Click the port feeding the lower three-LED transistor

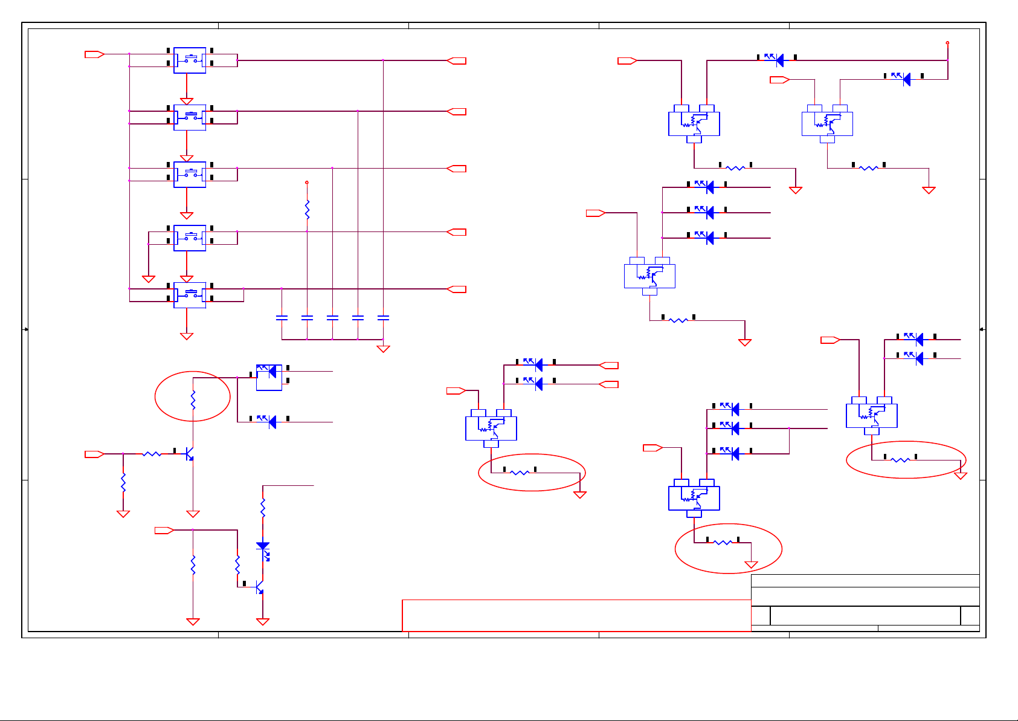coord(653,448)
